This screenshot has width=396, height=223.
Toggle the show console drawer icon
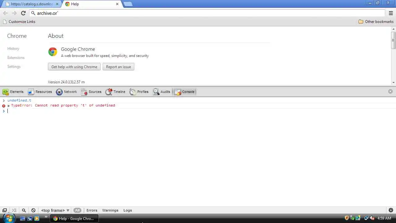[14, 210]
